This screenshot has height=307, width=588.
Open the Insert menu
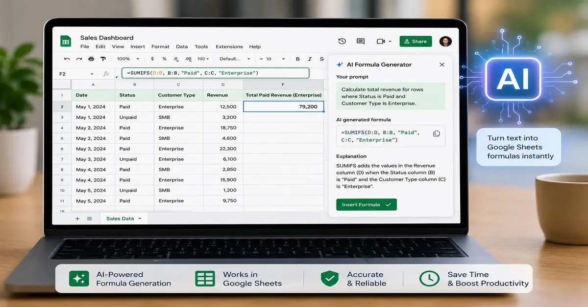pos(138,47)
